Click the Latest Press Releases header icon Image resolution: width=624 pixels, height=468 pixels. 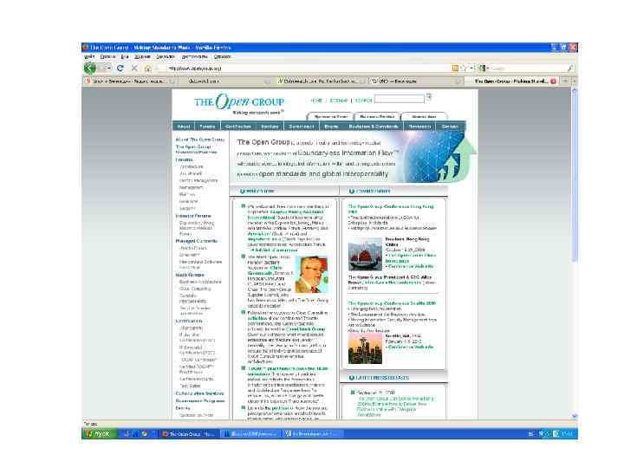coord(351,378)
